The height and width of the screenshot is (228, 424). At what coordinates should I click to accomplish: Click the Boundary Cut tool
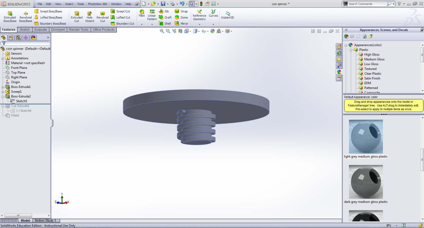tap(123, 24)
